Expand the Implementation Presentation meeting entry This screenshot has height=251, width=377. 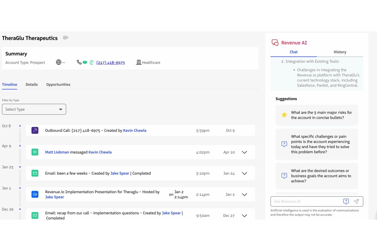pyautogui.click(x=244, y=194)
